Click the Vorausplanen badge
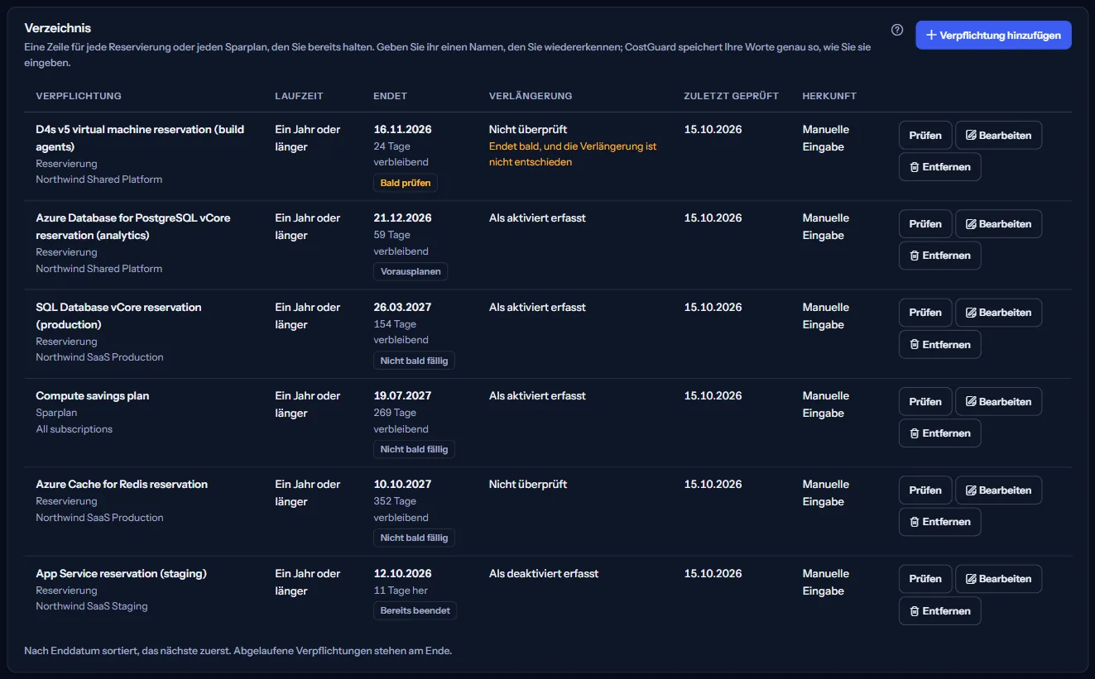 (x=411, y=271)
